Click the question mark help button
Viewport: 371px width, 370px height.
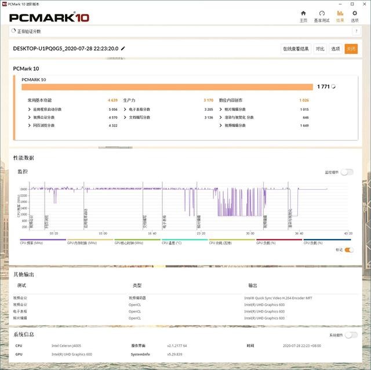(x=357, y=31)
